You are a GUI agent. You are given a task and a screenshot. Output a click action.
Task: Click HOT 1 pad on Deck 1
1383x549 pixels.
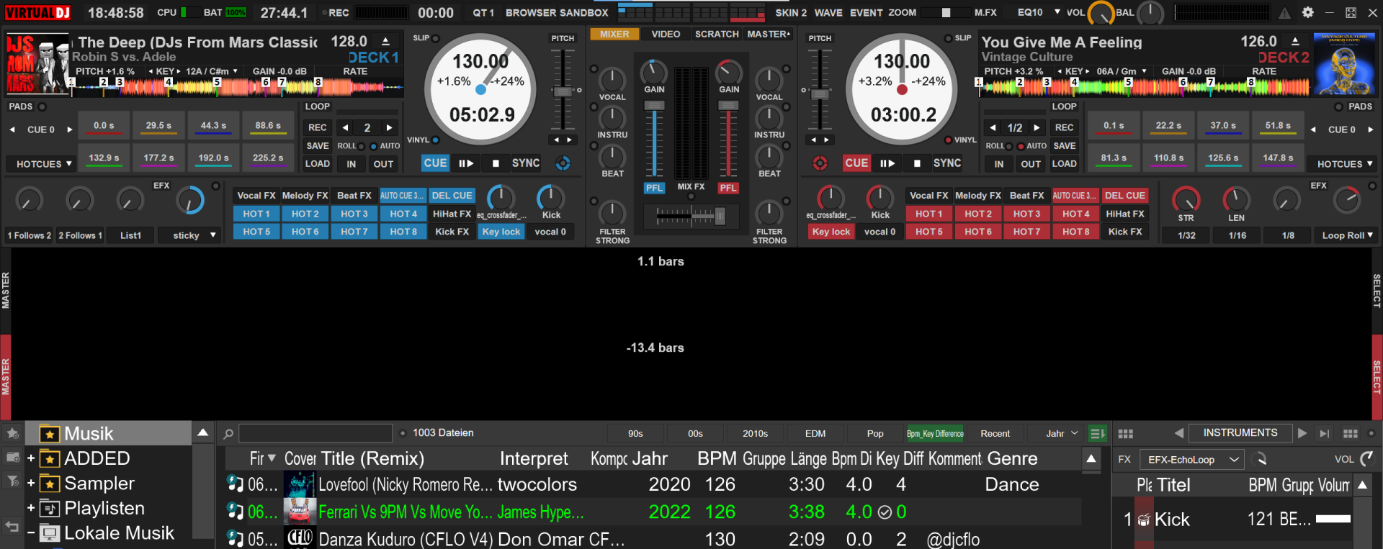[x=256, y=214]
